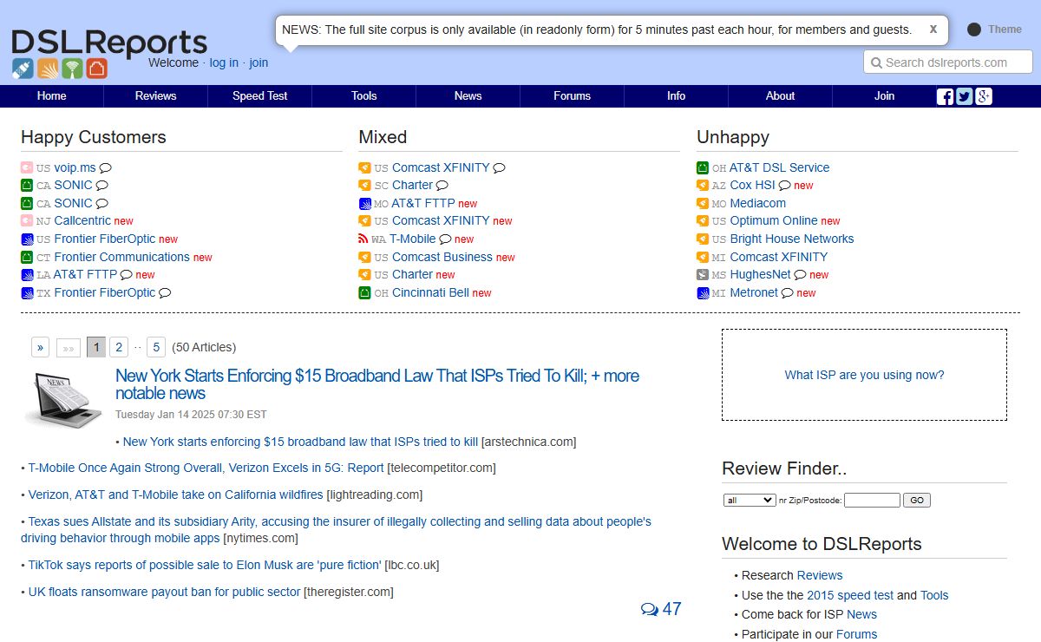Viewport: 1041px width, 642px height.
Task: Open the UK ransomware payout ban article
Action: (164, 592)
